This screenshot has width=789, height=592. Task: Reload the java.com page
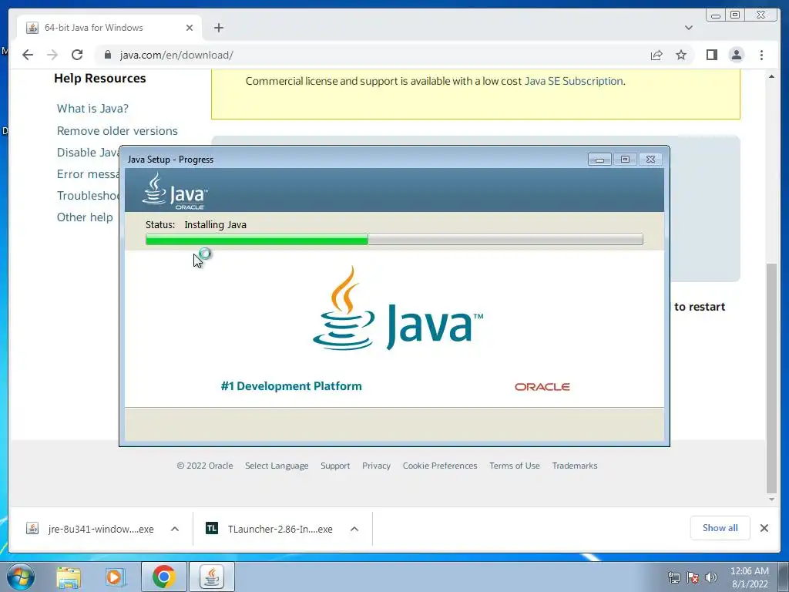click(77, 55)
